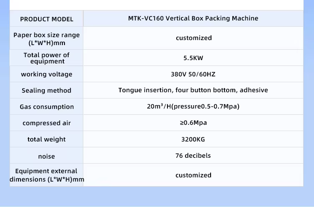Click the Total power of equipment label

pyautogui.click(x=46, y=58)
